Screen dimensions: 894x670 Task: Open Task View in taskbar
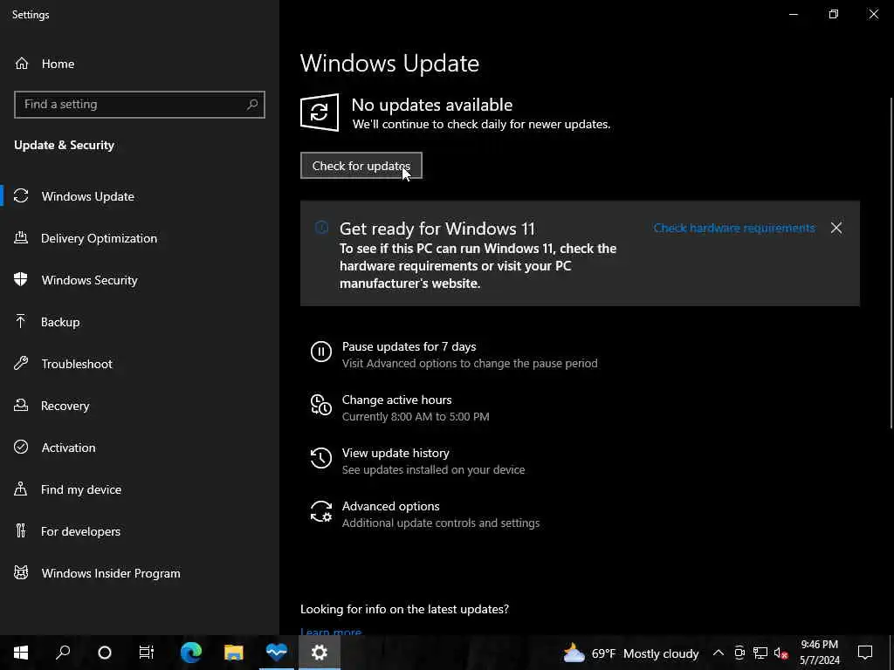[147, 653]
